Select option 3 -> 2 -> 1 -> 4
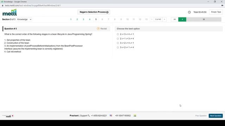The width and height of the screenshot is (225, 126). coord(118,47)
